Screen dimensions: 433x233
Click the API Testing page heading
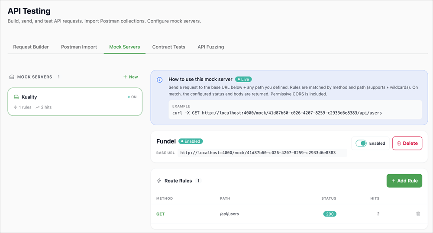(29, 11)
